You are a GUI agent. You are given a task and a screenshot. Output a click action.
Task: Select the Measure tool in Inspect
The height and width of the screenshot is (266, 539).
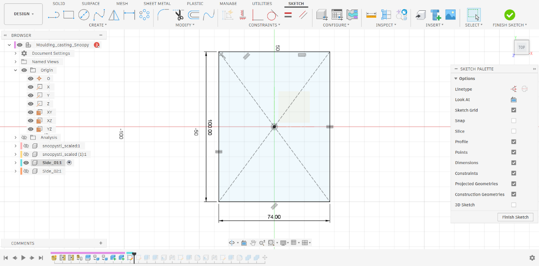(371, 15)
